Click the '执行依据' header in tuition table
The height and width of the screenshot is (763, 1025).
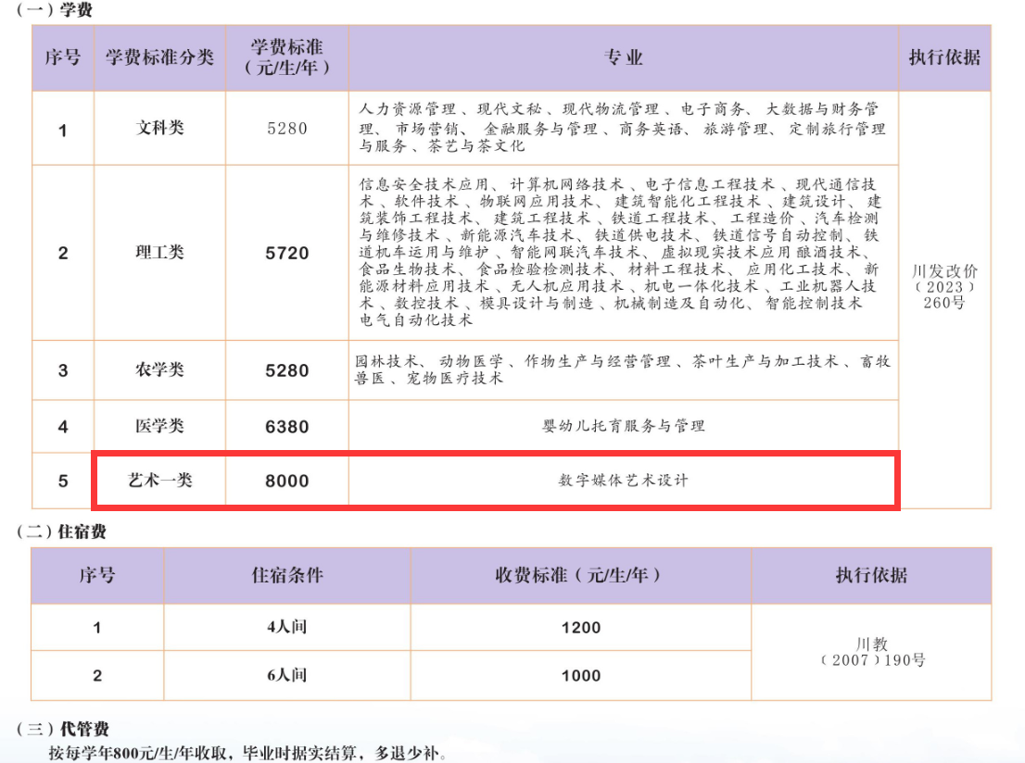click(944, 57)
